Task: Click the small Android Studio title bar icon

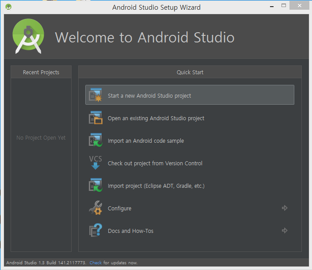Action: (8, 7)
